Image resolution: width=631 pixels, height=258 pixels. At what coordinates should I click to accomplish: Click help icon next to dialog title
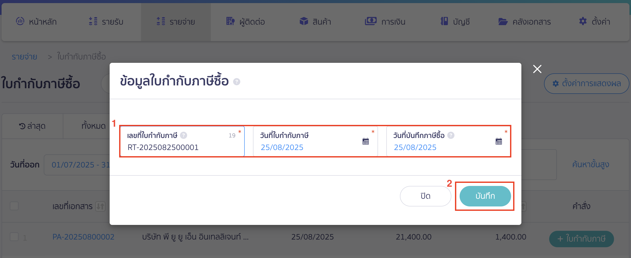coord(236,82)
